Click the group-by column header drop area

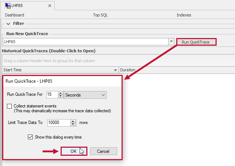(x=118, y=61)
